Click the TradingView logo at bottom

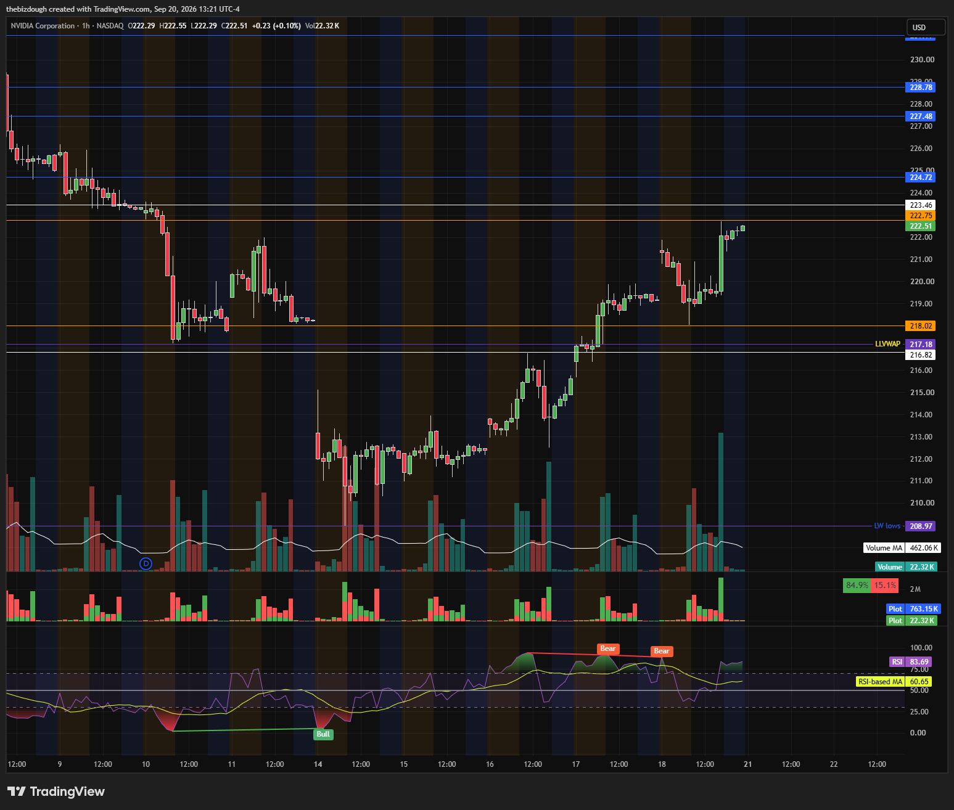click(x=56, y=792)
